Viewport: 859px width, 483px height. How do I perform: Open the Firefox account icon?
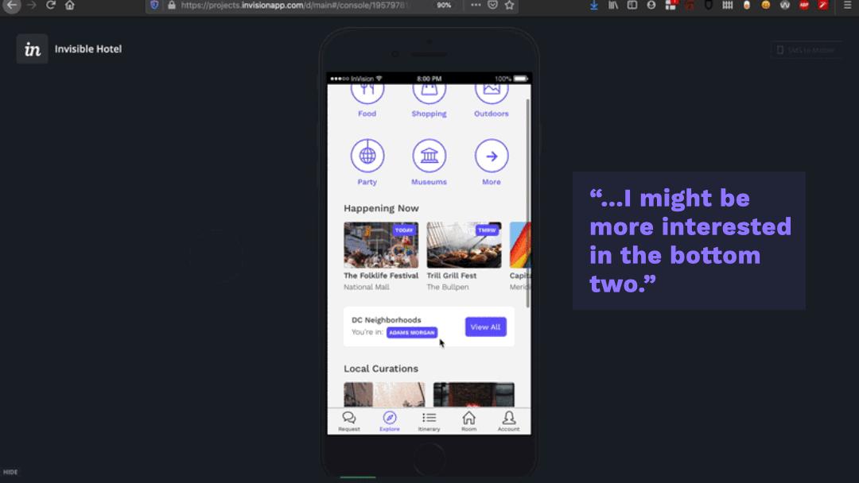point(651,6)
